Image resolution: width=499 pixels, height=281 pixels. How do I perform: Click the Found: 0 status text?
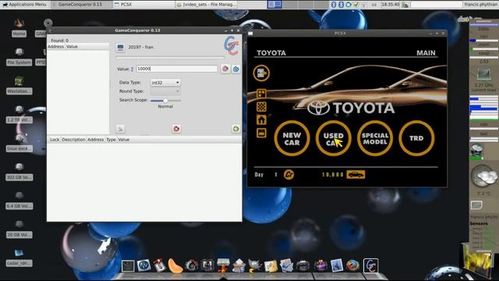59,41
